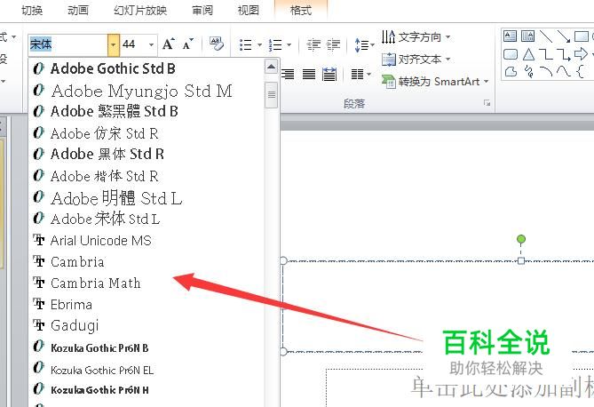Click the Increase Font Size icon
The width and height of the screenshot is (594, 407).
[x=169, y=44]
